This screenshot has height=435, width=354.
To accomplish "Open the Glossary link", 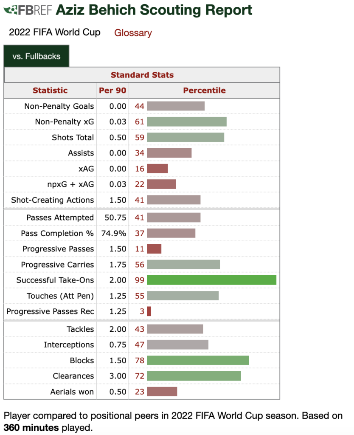I will click(x=133, y=33).
